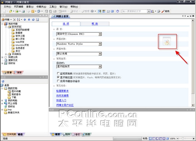Image resolution: width=196 pixels, height=141 pixels.
Task: Click the round blue icon before search box
Action: point(118,11)
